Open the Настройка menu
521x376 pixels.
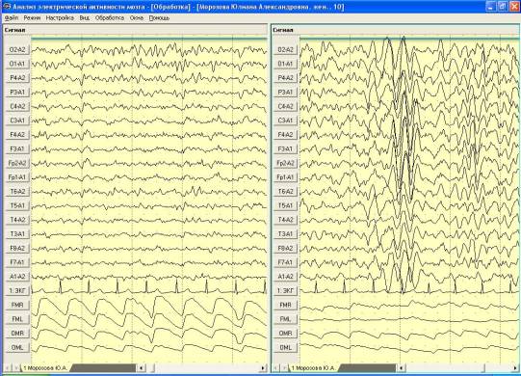click(60, 18)
